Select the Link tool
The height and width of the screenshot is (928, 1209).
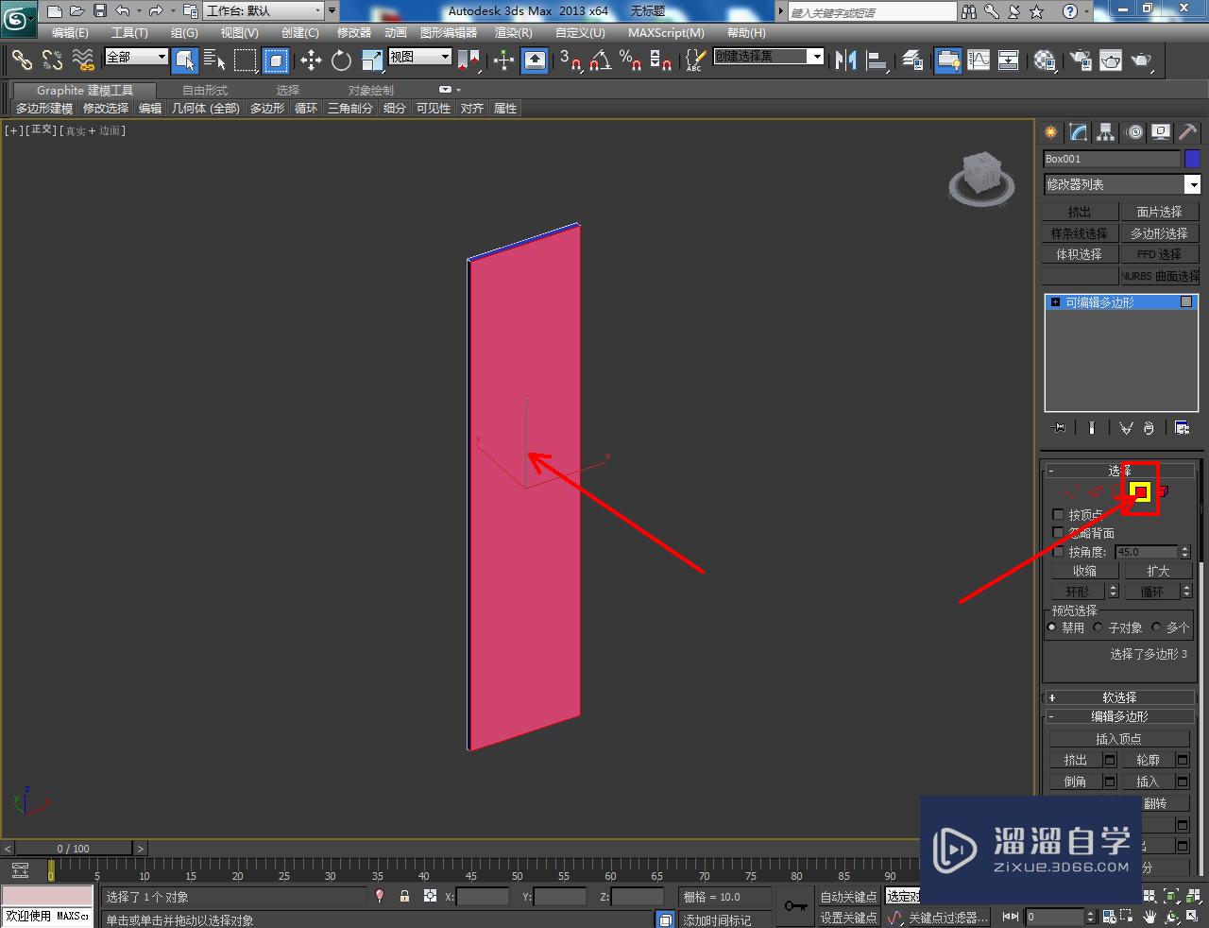[22, 60]
